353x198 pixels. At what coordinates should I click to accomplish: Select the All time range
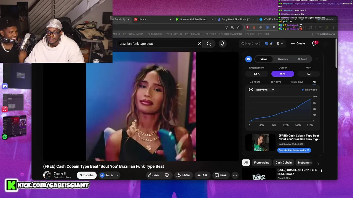coord(314,82)
